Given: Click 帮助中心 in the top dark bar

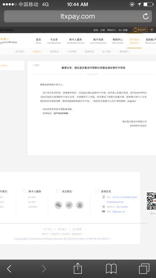Looking at the screenshot, I should pyautogui.click(x=112, y=30).
